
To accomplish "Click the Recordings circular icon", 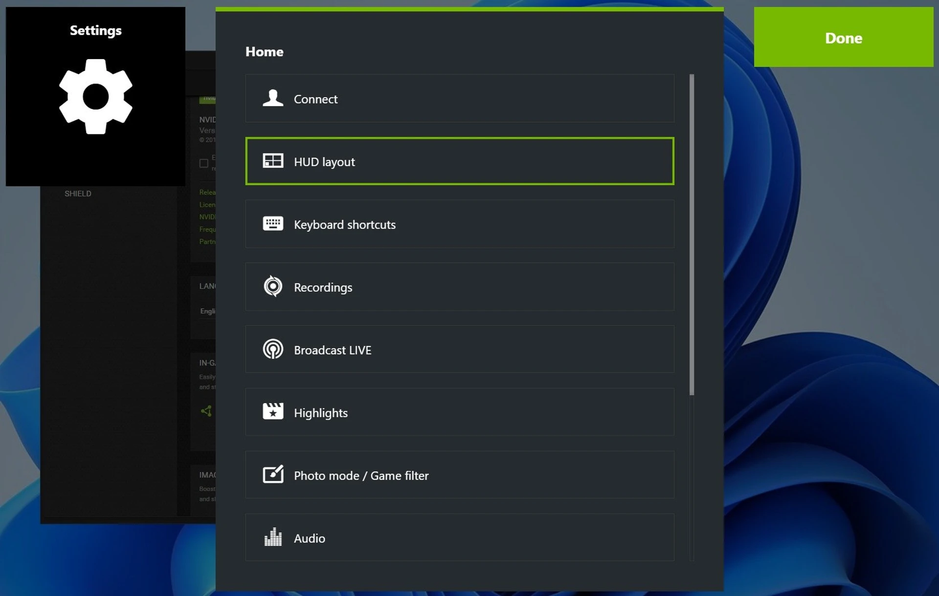I will coord(273,286).
